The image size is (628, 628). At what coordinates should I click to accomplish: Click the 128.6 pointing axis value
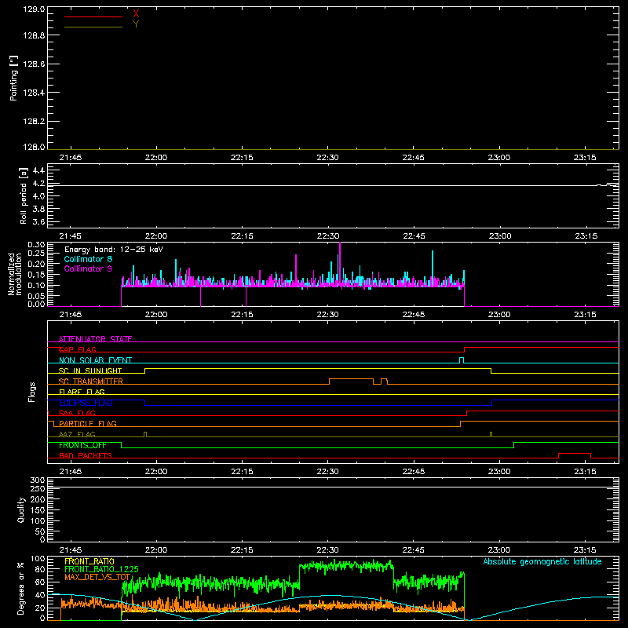coord(34,64)
